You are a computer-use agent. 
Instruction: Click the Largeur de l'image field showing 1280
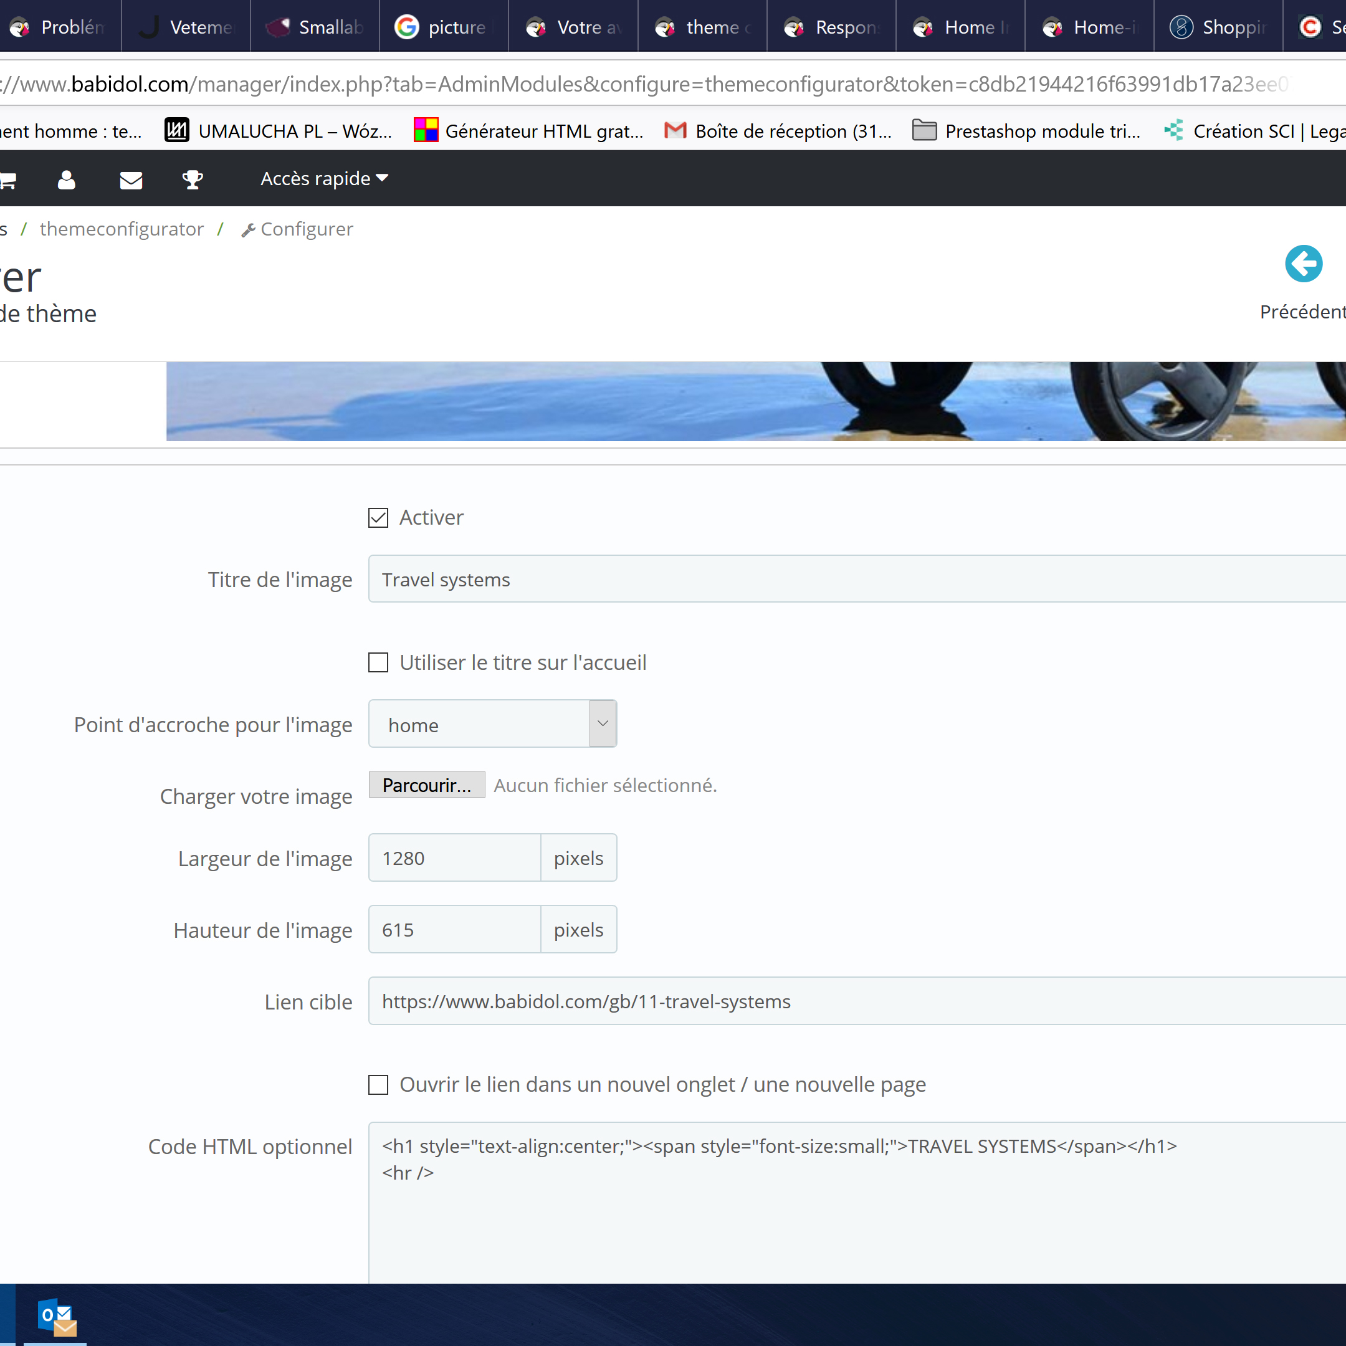point(454,857)
